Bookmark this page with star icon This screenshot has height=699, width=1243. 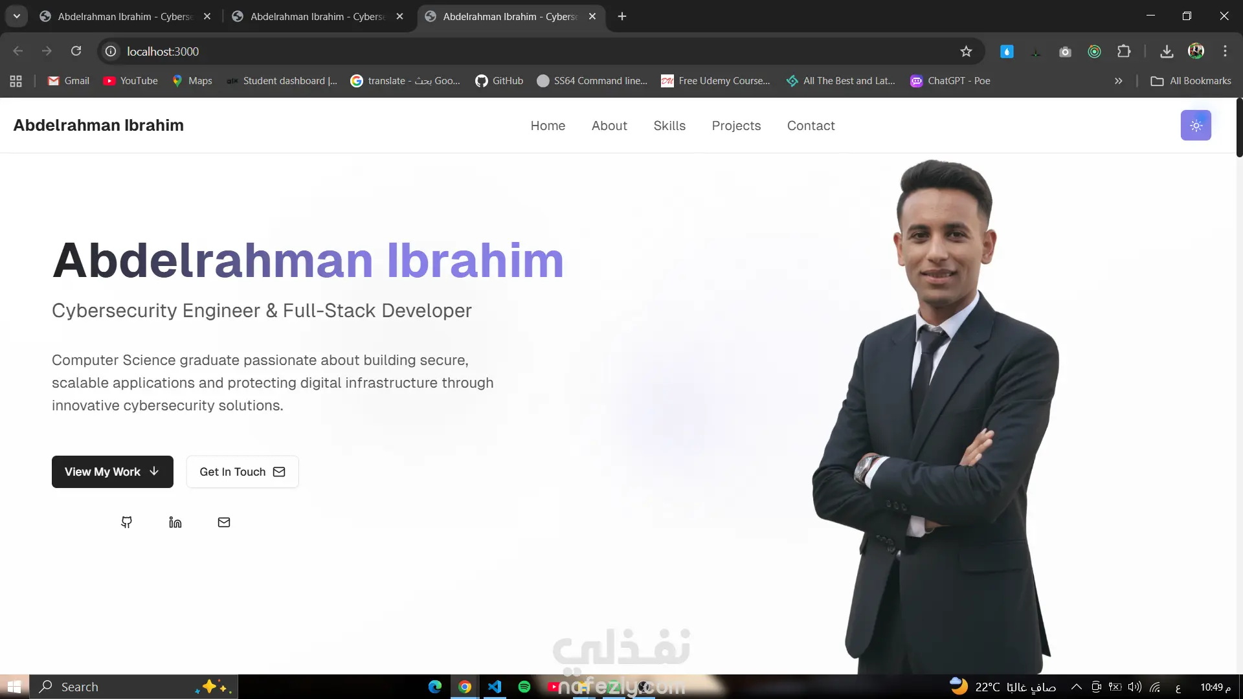[966, 52]
